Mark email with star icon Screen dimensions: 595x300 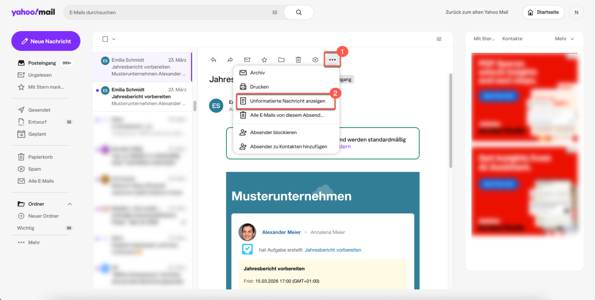(264, 60)
